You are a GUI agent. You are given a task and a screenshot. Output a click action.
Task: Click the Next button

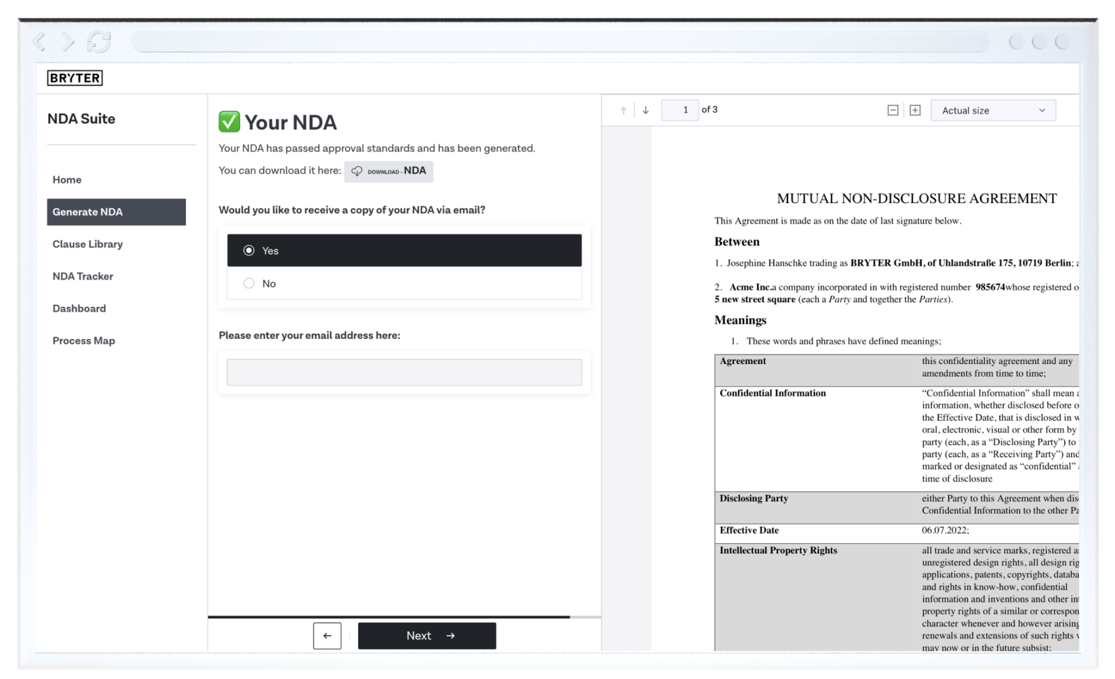427,636
